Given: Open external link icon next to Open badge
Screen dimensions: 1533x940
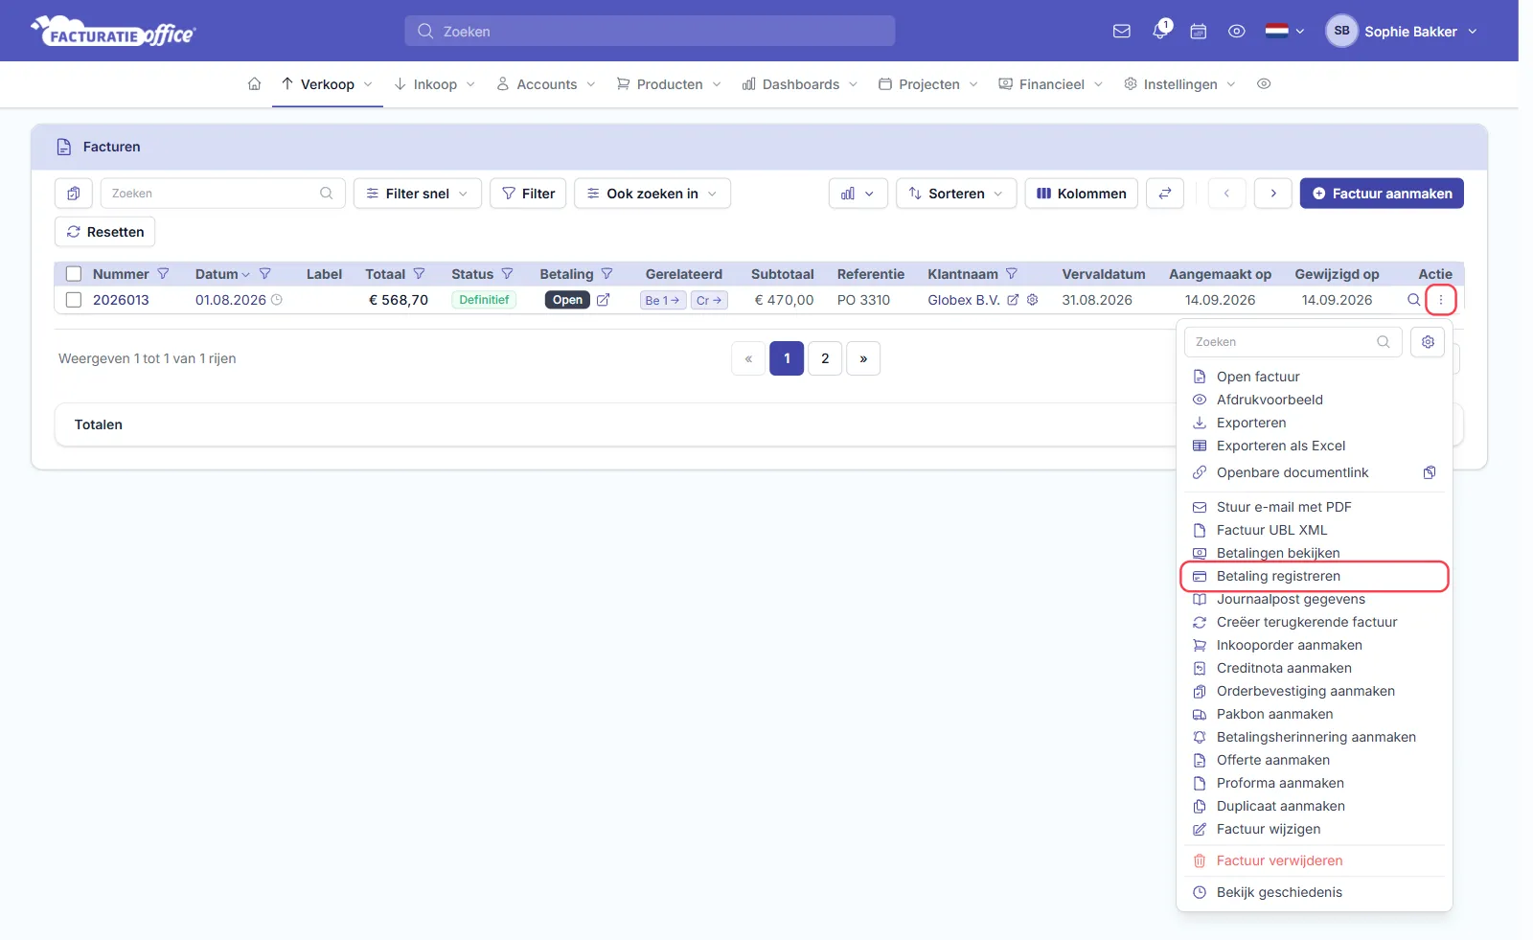Looking at the screenshot, I should point(604,300).
